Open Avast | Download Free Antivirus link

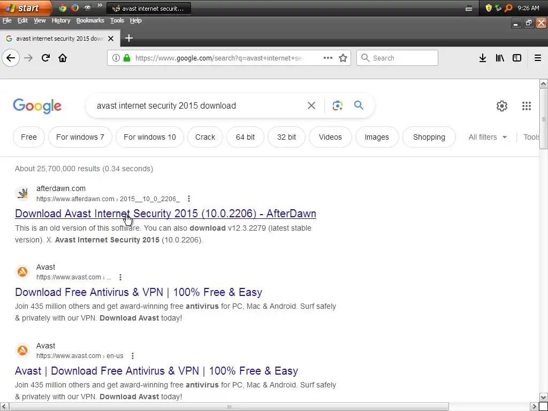156,371
